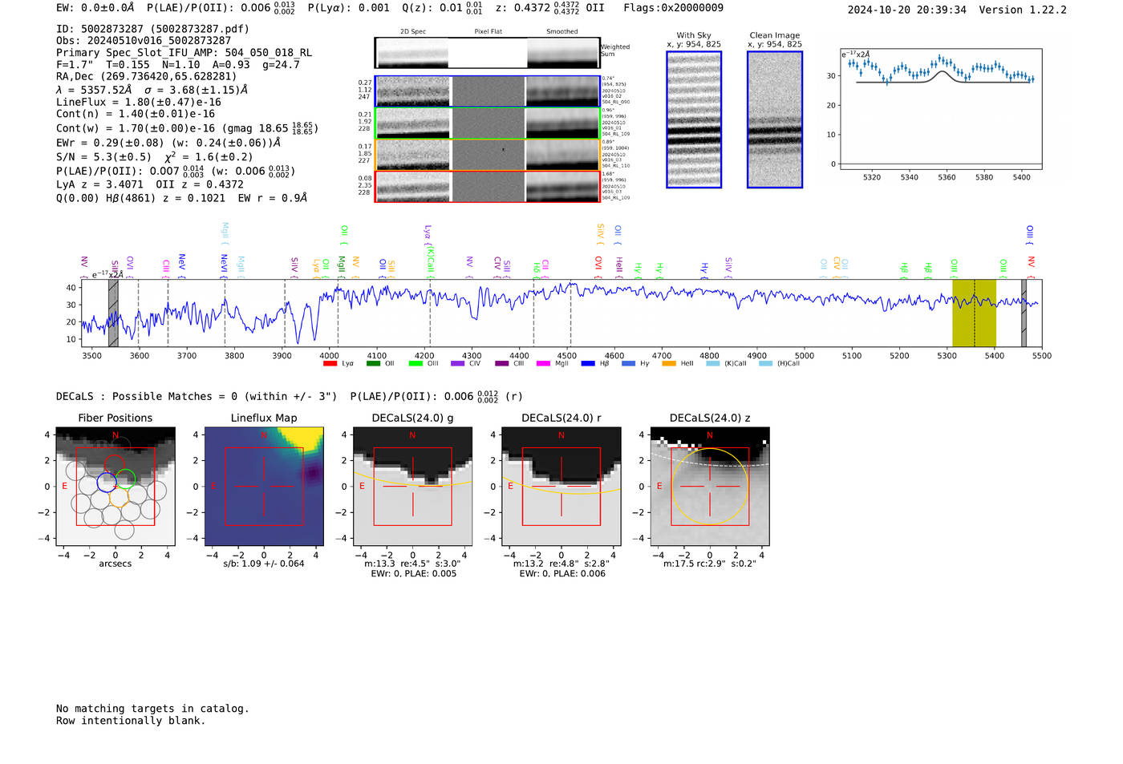Select the CIV purple legend swatch
The image size is (1123, 764).
[458, 363]
